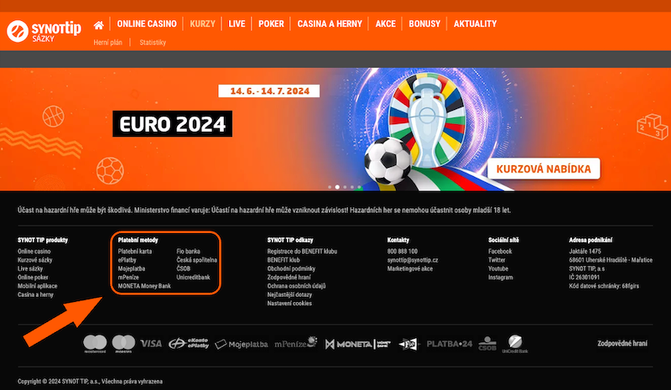Open Zodpovědné hraní link under odkazy
Image resolution: width=671 pixels, height=390 pixels.
coord(289,277)
